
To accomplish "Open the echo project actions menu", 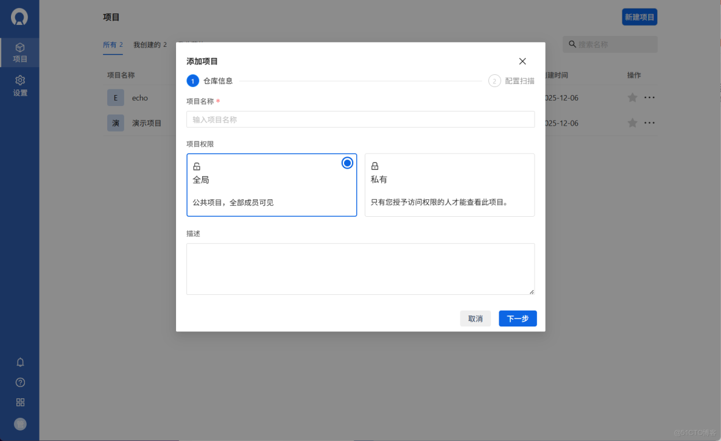I will [x=650, y=97].
